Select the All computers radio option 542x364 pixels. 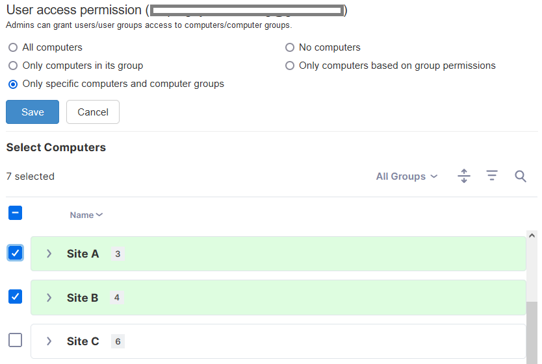click(x=13, y=47)
